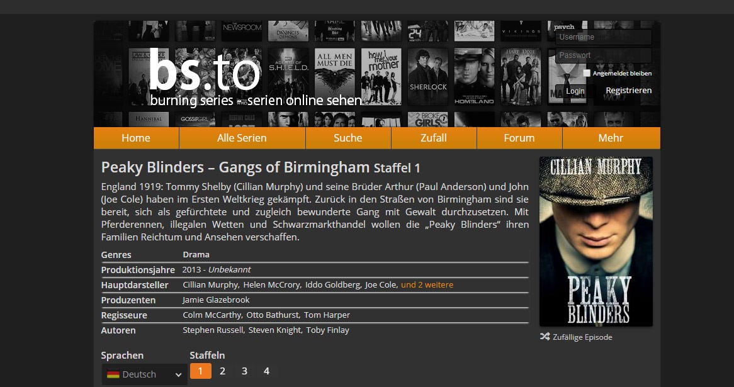Image resolution: width=734 pixels, height=387 pixels.
Task: Open the Zufällige Episode link
Action: point(582,337)
